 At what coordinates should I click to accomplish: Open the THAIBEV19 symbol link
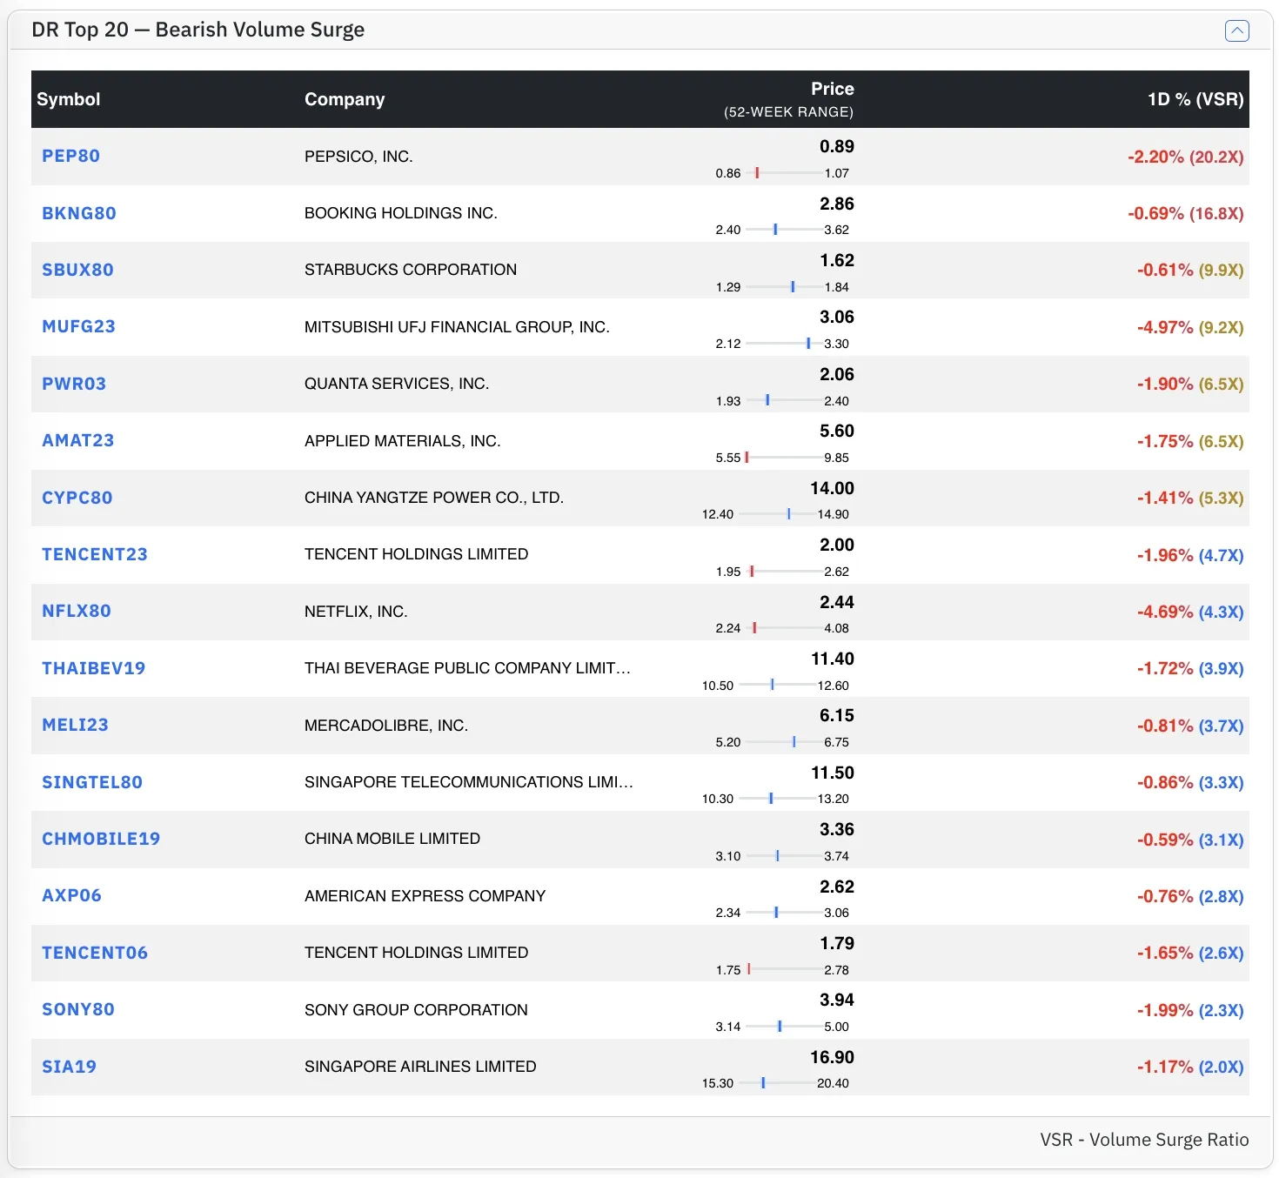point(93,668)
